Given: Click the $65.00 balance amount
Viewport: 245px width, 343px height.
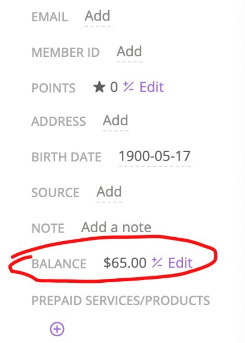Looking at the screenshot, I should 125,263.
